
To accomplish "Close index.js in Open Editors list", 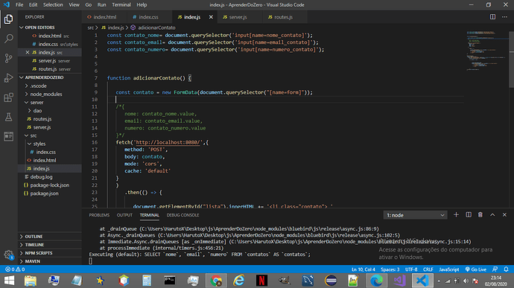I will [x=28, y=52].
